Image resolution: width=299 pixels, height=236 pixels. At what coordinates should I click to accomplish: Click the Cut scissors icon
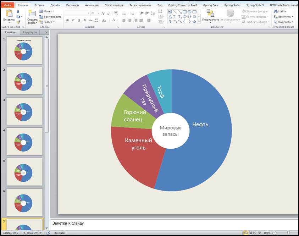(x=18, y=11)
